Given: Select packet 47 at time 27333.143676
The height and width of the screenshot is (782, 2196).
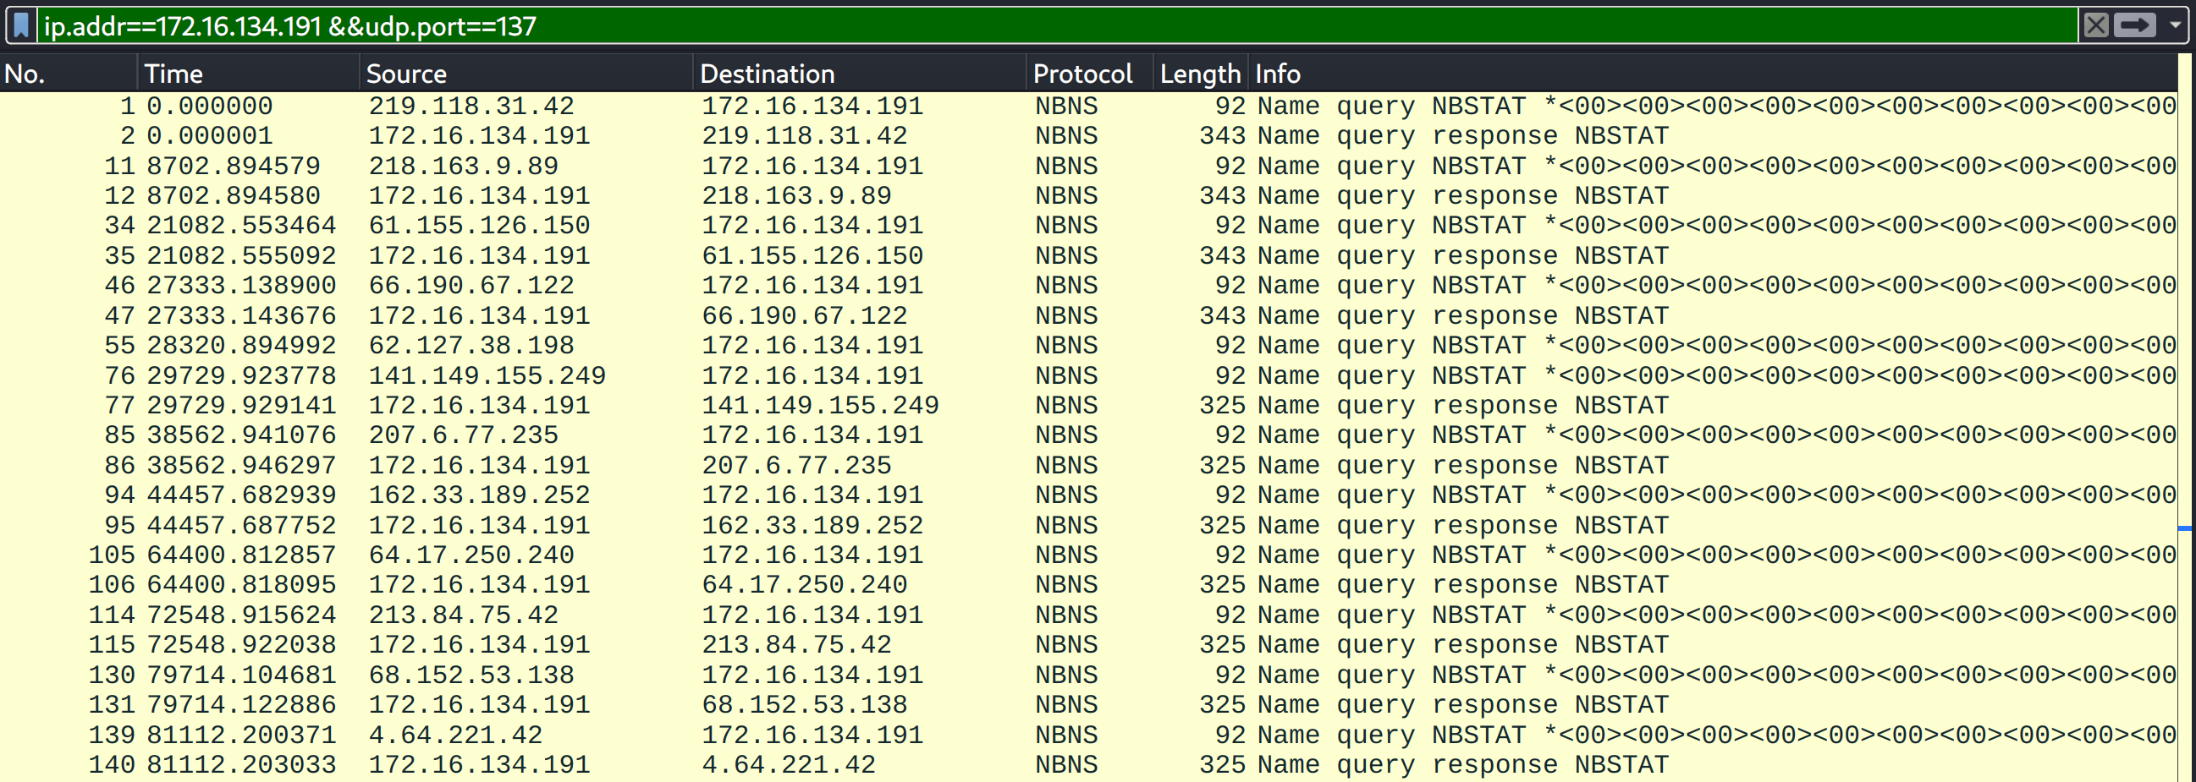Looking at the screenshot, I should pos(1088,316).
